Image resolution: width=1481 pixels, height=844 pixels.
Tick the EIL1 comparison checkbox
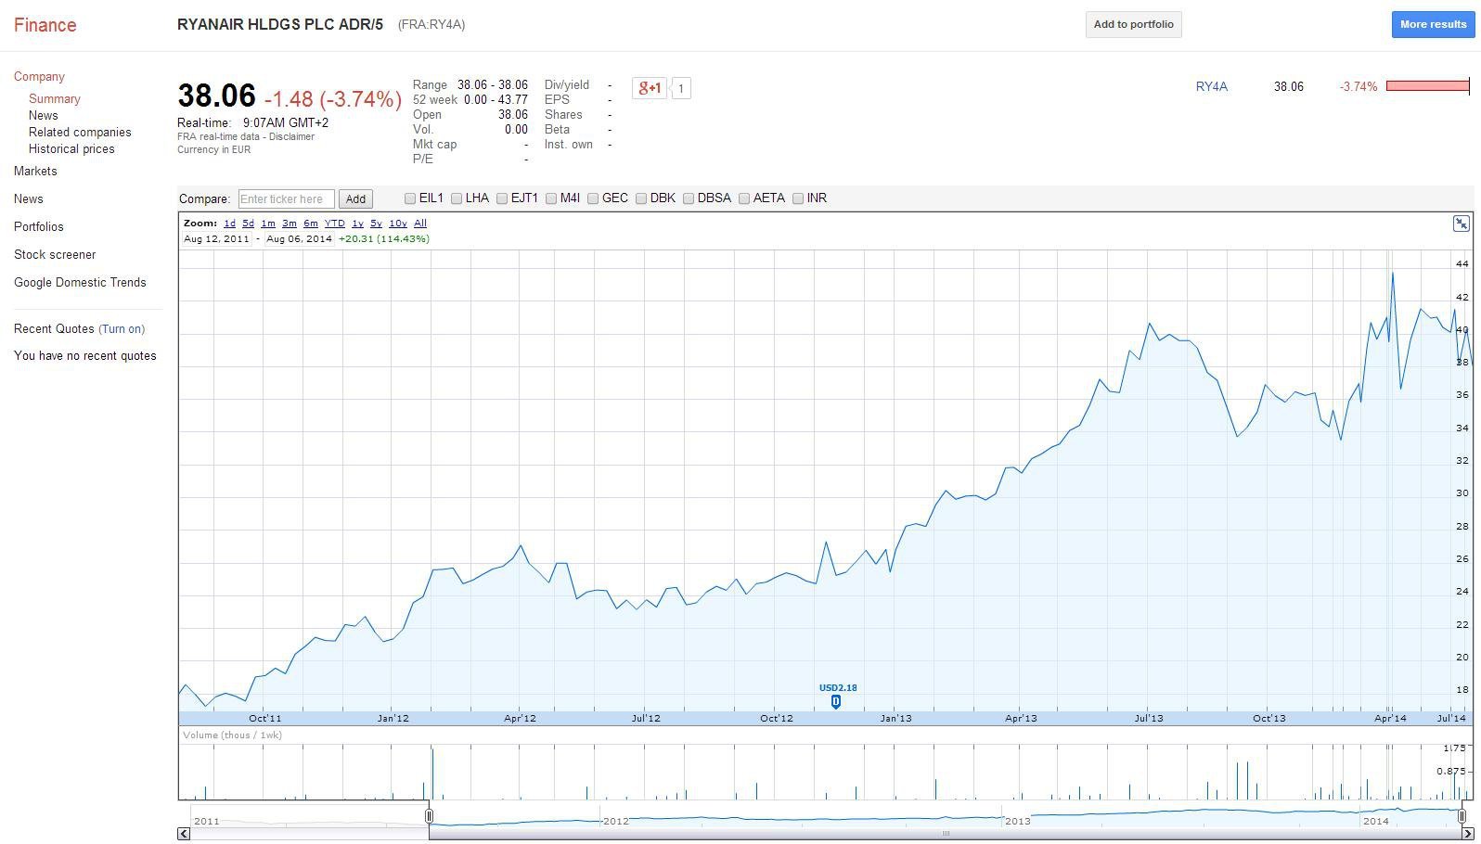coord(410,198)
